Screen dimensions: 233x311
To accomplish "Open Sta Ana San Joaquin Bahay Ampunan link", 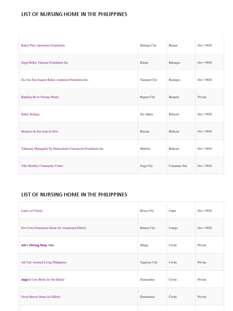I will [x=55, y=80].
